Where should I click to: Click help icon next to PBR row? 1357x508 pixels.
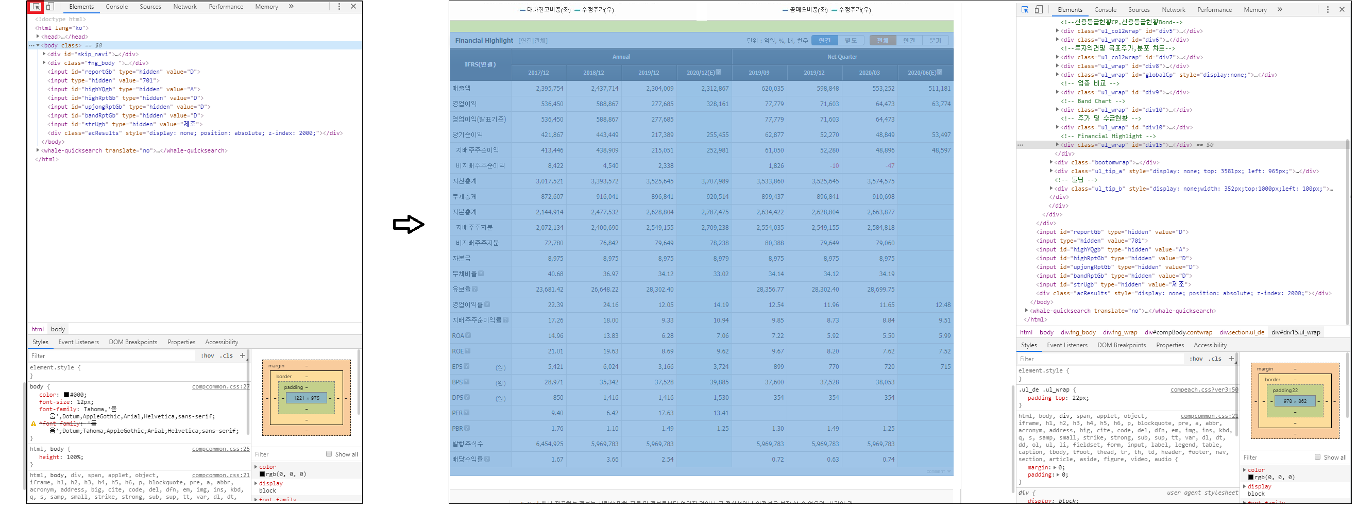[467, 429]
